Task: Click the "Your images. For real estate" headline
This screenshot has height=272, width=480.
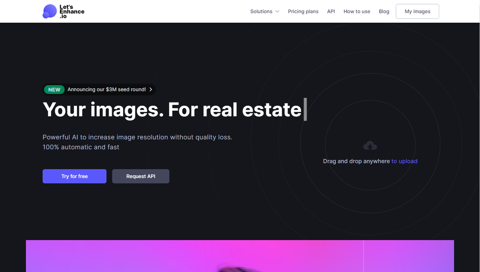Action: (172, 109)
